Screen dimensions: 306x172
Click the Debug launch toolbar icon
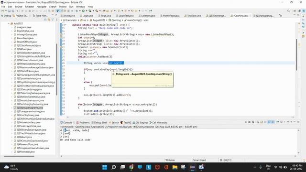point(77,11)
